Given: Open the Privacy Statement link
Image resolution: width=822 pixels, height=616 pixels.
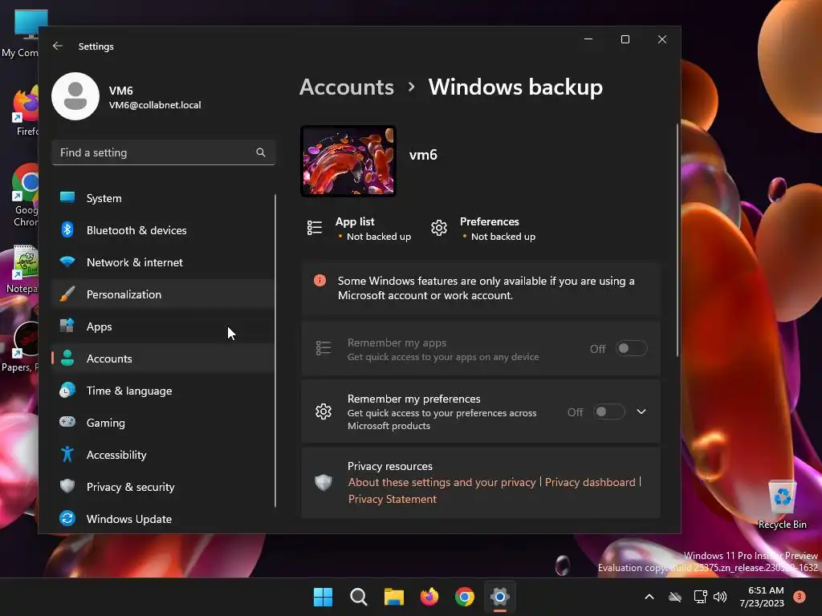Looking at the screenshot, I should [392, 499].
